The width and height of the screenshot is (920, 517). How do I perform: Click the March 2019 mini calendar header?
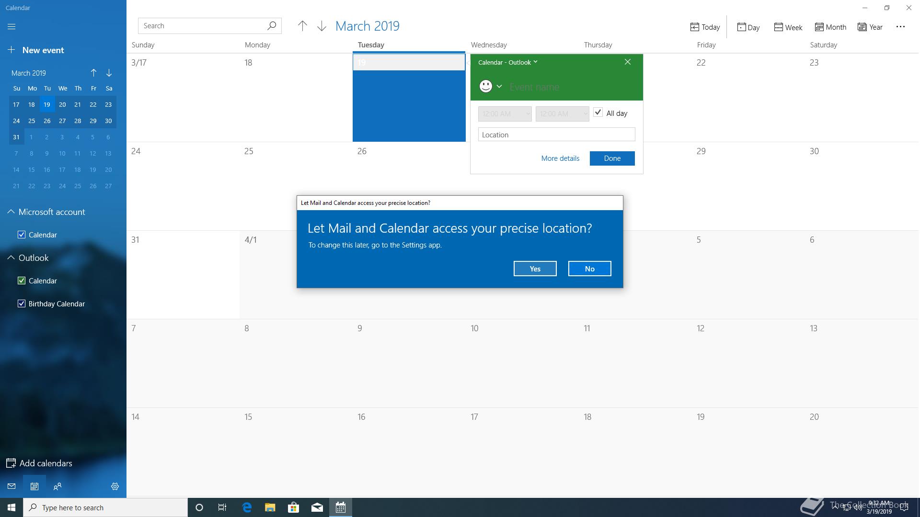[29, 73]
